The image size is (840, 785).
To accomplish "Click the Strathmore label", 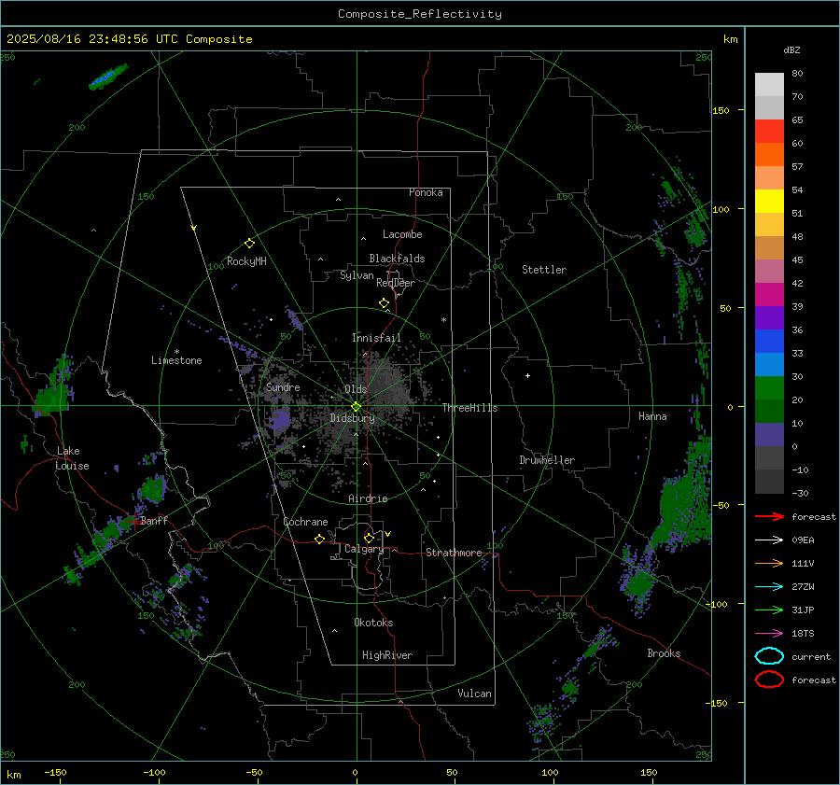I will (454, 553).
